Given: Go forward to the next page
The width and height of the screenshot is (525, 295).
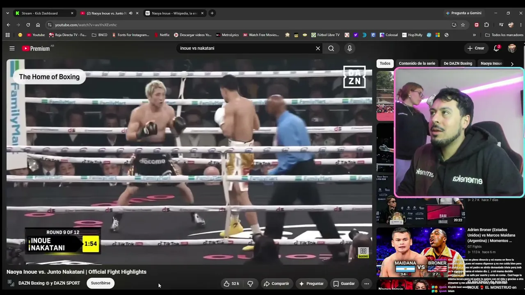Looking at the screenshot, I should click(x=18, y=25).
